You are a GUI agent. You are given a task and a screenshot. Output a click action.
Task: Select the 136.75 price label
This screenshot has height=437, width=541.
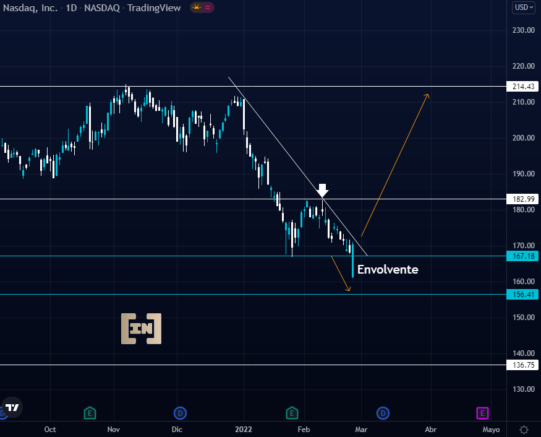(x=522, y=365)
